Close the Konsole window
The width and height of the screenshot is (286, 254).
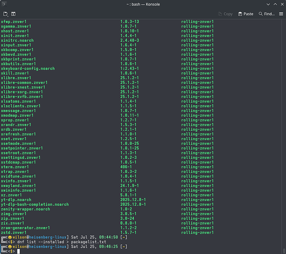pyautogui.click(x=282, y=4)
